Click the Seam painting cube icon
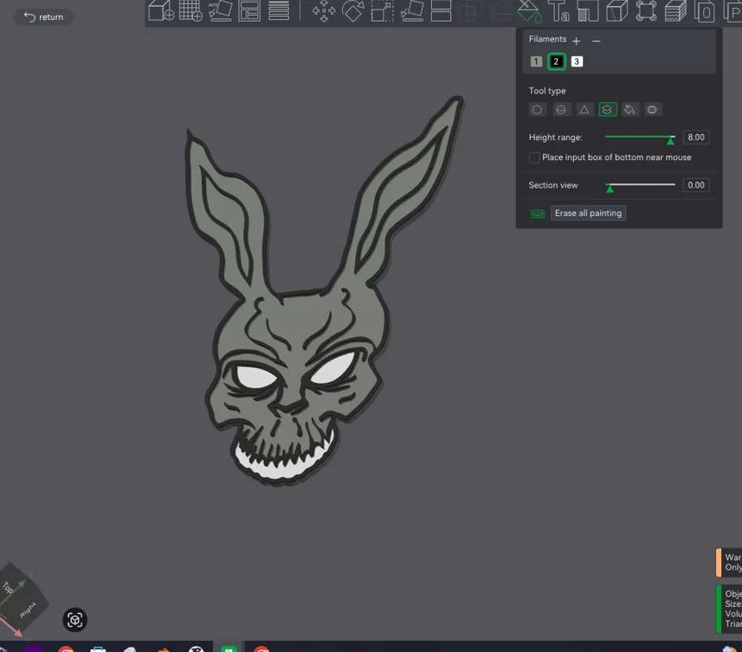The width and height of the screenshot is (742, 652). [x=617, y=10]
